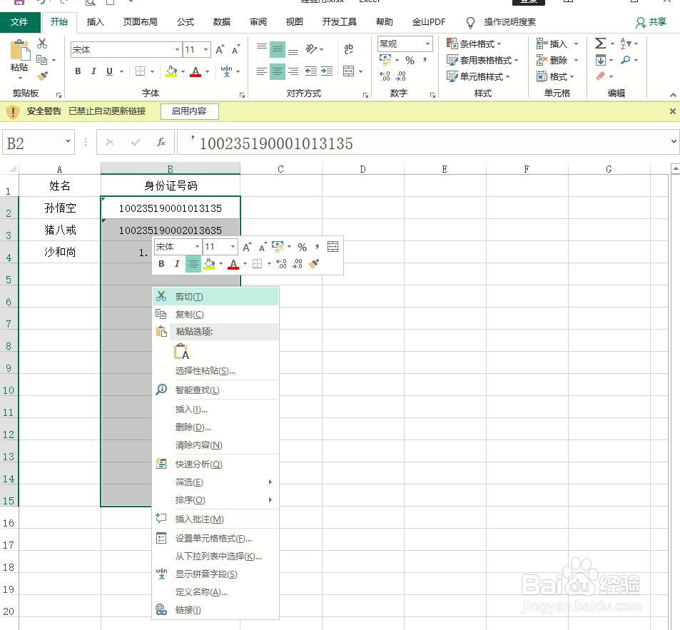Open the ribbon borders tool
Screen dimensions: 680x630
pos(140,71)
